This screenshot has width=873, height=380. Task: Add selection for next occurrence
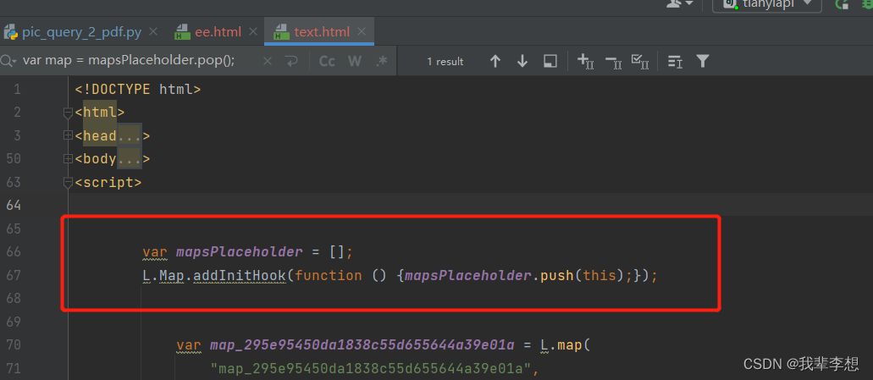coord(585,61)
